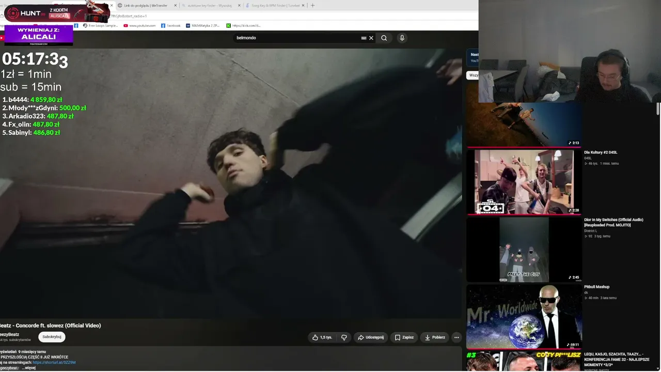Subscribe with the Subskrybuj button
This screenshot has height=372, width=661.
click(x=52, y=337)
